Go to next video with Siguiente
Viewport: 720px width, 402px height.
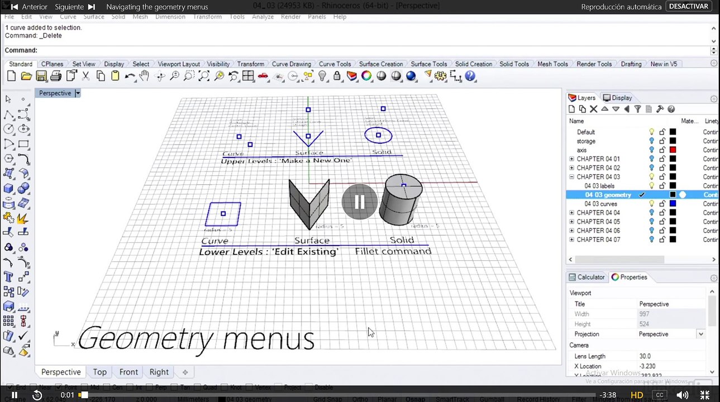pyautogui.click(x=75, y=7)
